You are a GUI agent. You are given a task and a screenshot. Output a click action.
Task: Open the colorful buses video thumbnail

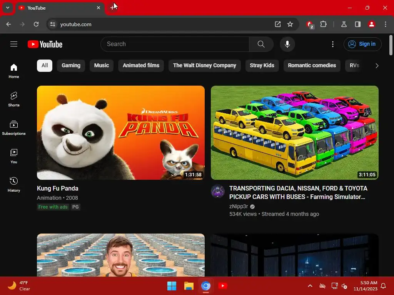tap(294, 133)
